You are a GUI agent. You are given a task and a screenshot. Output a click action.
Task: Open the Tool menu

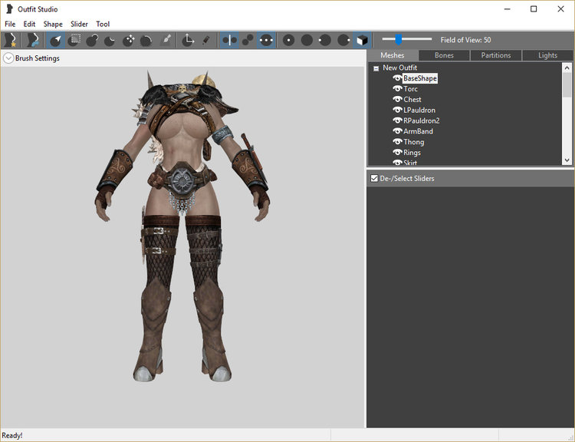click(x=103, y=25)
